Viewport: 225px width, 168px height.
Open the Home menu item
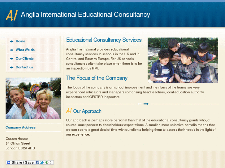pos(20,41)
